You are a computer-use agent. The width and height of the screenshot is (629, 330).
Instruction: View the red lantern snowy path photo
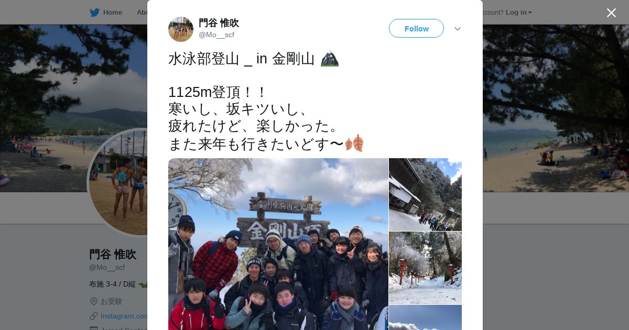point(425,268)
